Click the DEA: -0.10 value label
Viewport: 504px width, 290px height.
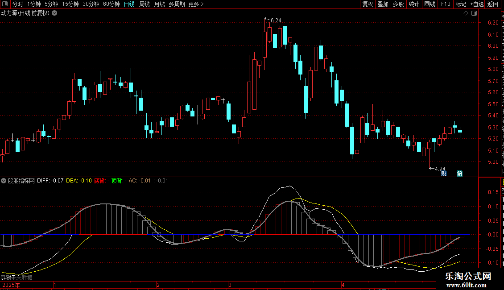pyautogui.click(x=79, y=181)
